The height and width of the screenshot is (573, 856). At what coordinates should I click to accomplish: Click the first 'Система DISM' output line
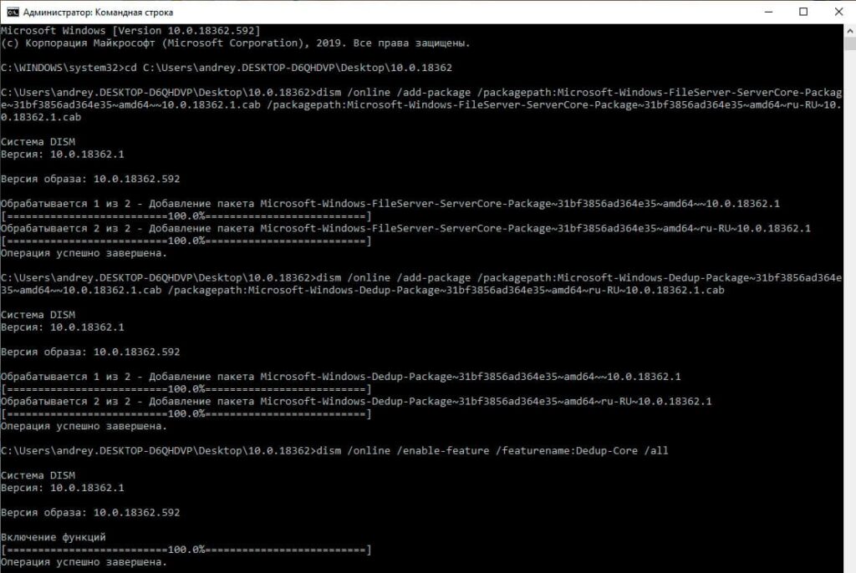[38, 142]
